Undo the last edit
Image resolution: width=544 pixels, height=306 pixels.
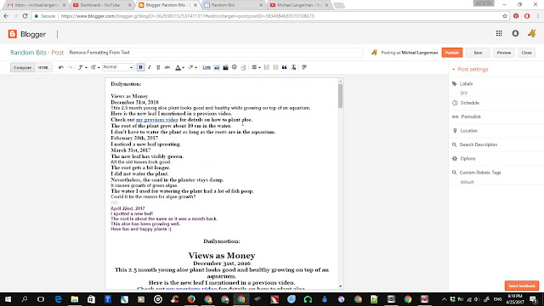[61, 67]
